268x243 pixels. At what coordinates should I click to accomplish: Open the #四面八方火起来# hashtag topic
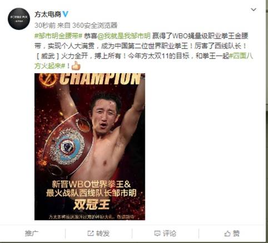[143, 60]
